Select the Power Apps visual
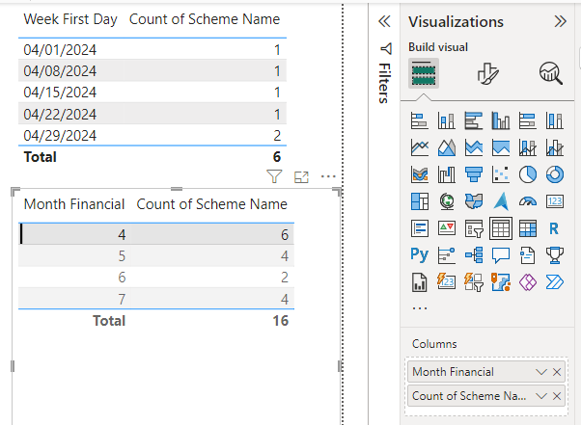This screenshot has width=581, height=425. click(x=528, y=282)
